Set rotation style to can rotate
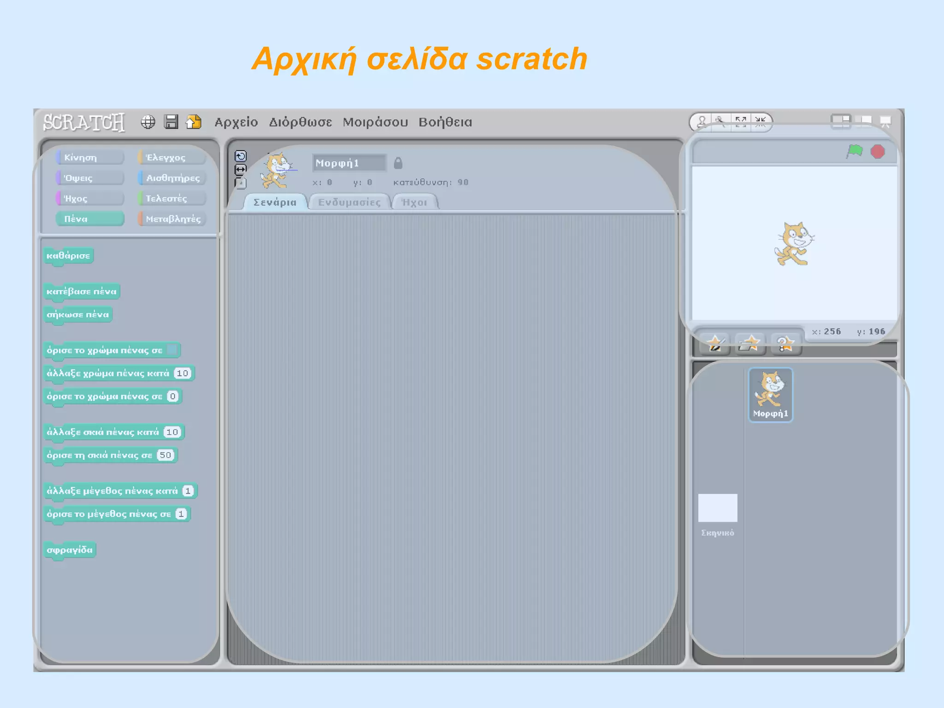944x708 pixels. pyautogui.click(x=241, y=156)
